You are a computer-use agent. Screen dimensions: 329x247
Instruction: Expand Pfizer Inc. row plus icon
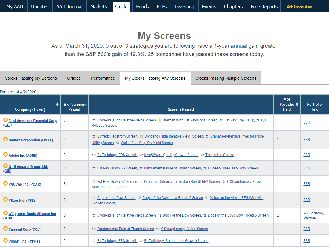point(5,200)
